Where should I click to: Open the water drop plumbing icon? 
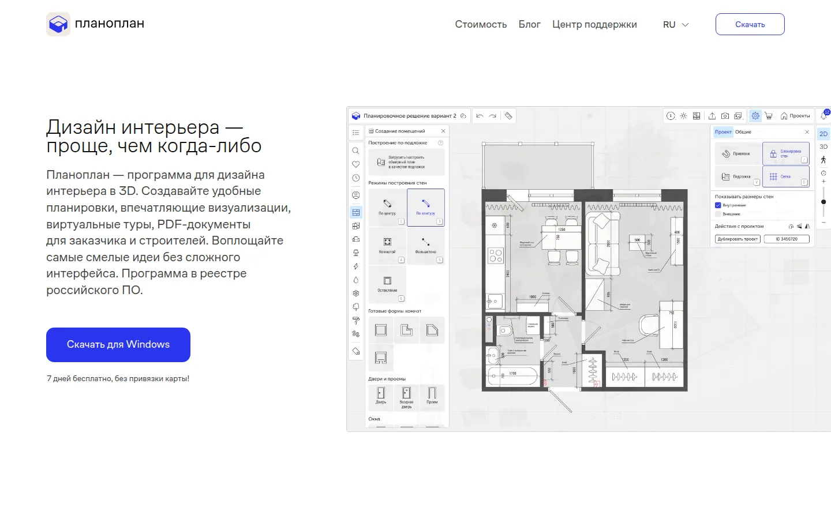tap(356, 280)
